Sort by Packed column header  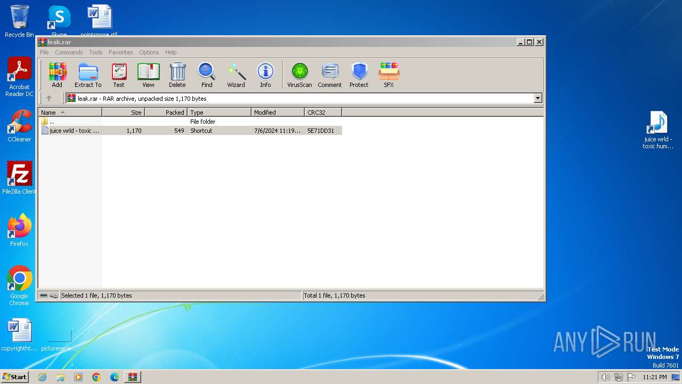[166, 113]
